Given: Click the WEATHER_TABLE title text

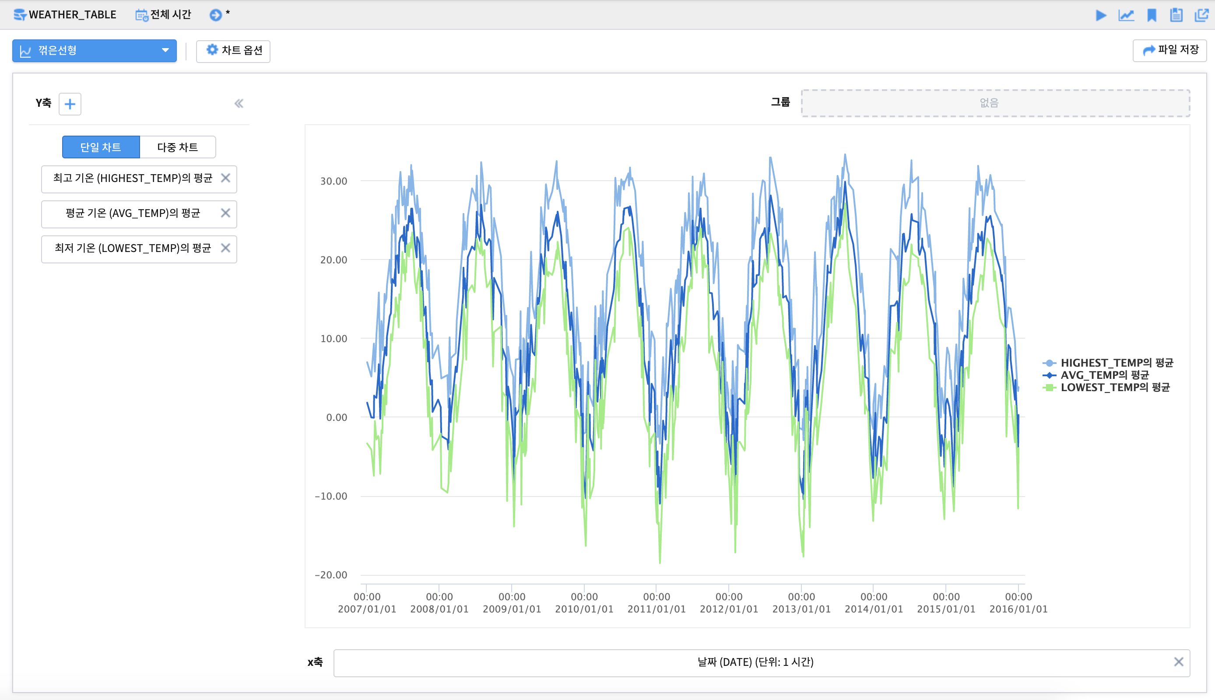Looking at the screenshot, I should pyautogui.click(x=73, y=15).
